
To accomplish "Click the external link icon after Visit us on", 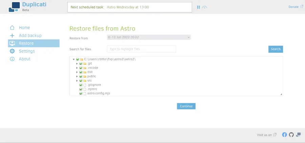I will [x=275, y=135].
